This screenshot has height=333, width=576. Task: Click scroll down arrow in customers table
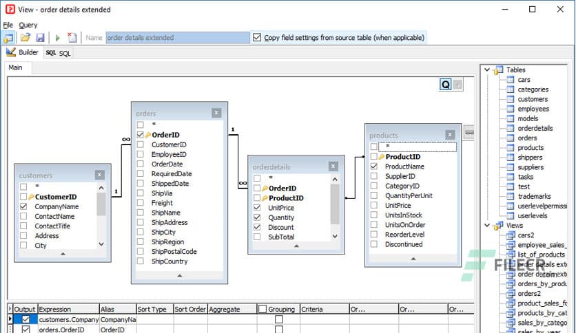(101, 244)
